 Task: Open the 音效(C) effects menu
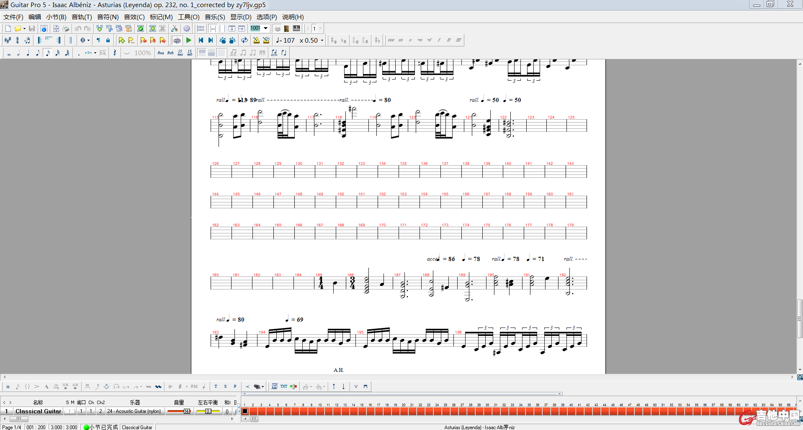click(134, 17)
